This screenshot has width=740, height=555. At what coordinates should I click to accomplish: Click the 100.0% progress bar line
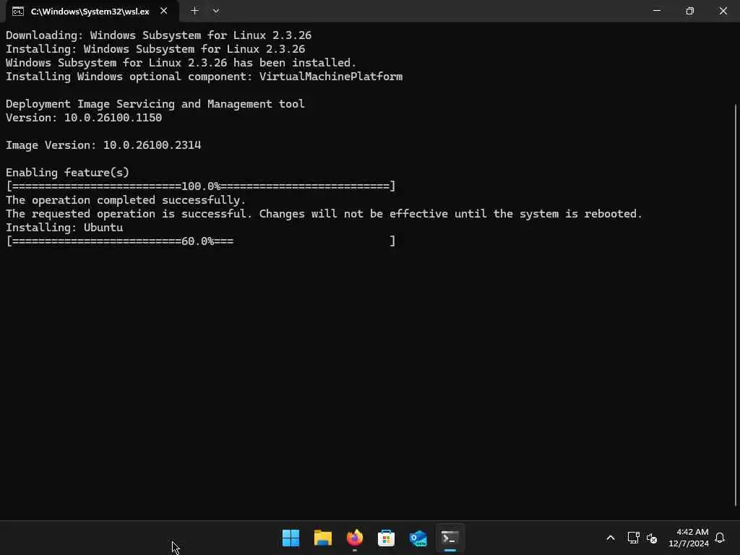click(x=201, y=186)
